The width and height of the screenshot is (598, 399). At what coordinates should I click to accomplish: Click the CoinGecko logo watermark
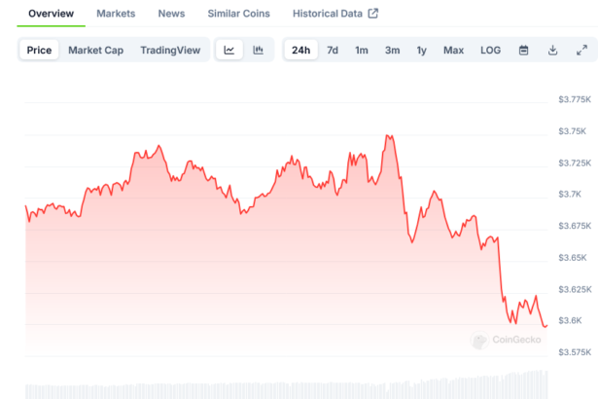pyautogui.click(x=506, y=340)
